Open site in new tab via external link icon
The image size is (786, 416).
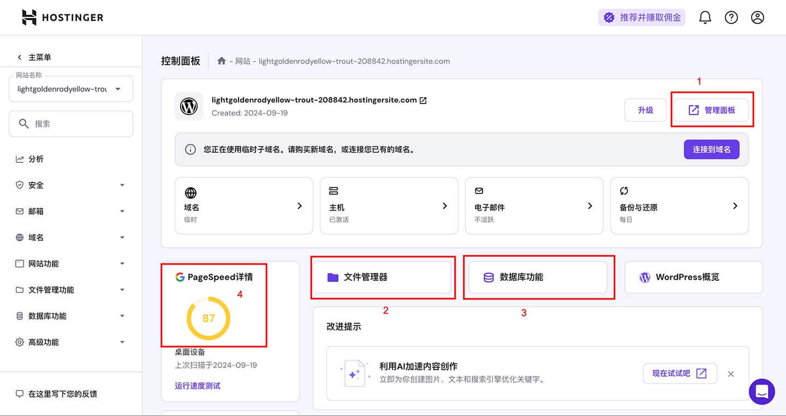[422, 100]
